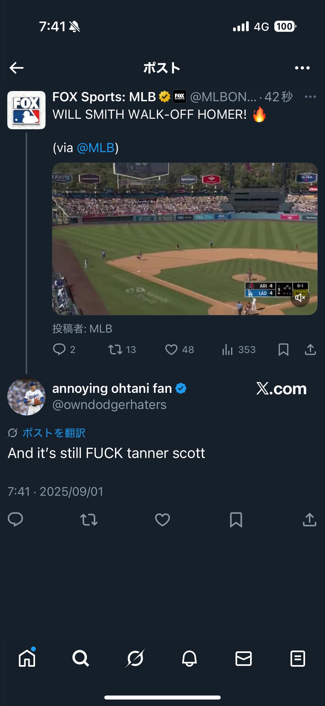The image size is (325, 706).
Task: Open annoying ohtani fan profile picture
Action: point(26,397)
